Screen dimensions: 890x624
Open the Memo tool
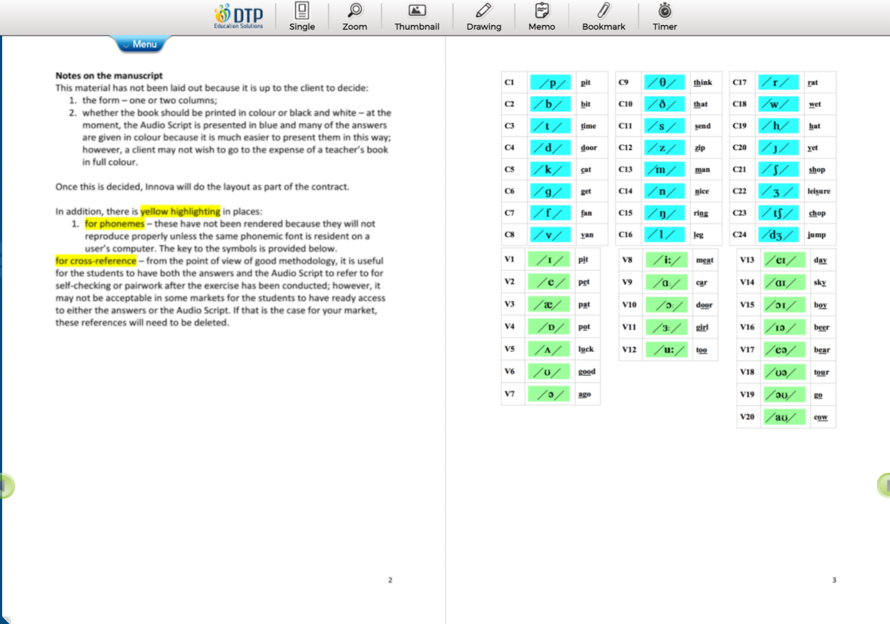(x=542, y=17)
